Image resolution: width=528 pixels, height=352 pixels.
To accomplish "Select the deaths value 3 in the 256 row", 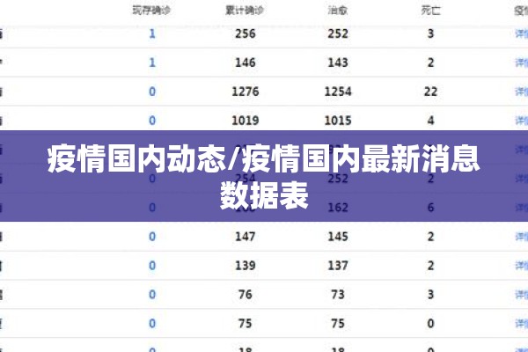I will 430,33.
